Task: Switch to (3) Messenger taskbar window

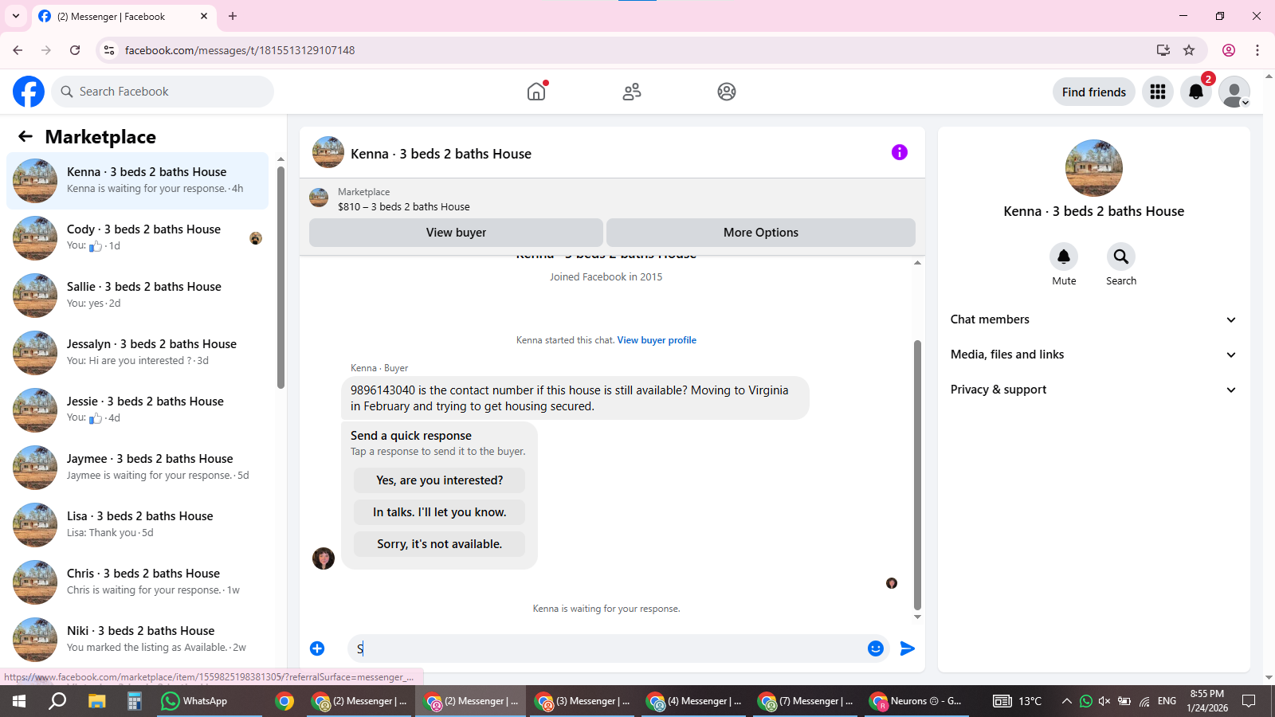Action: pyautogui.click(x=582, y=701)
